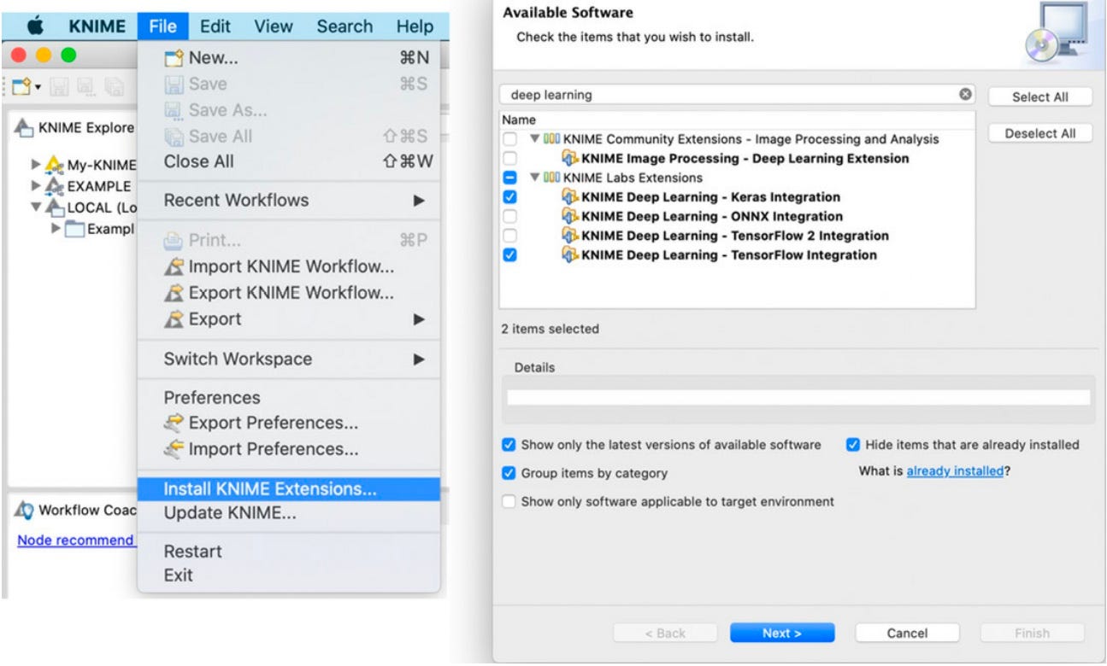Viewport: 1107px width, 666px height.
Task: Click the Deselect All button
Action: 1040,133
